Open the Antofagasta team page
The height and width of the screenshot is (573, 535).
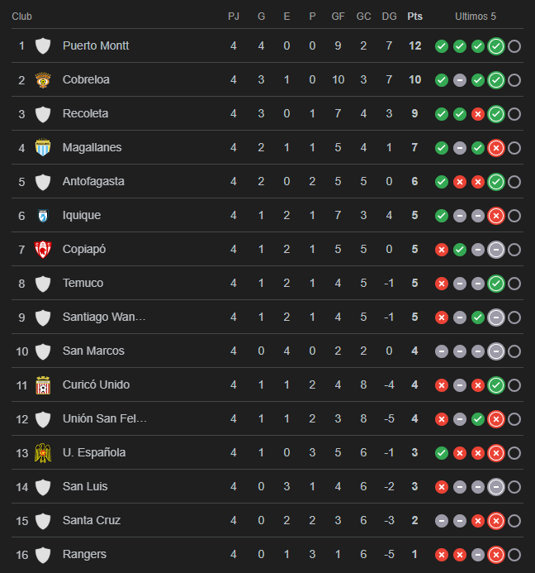(x=92, y=182)
